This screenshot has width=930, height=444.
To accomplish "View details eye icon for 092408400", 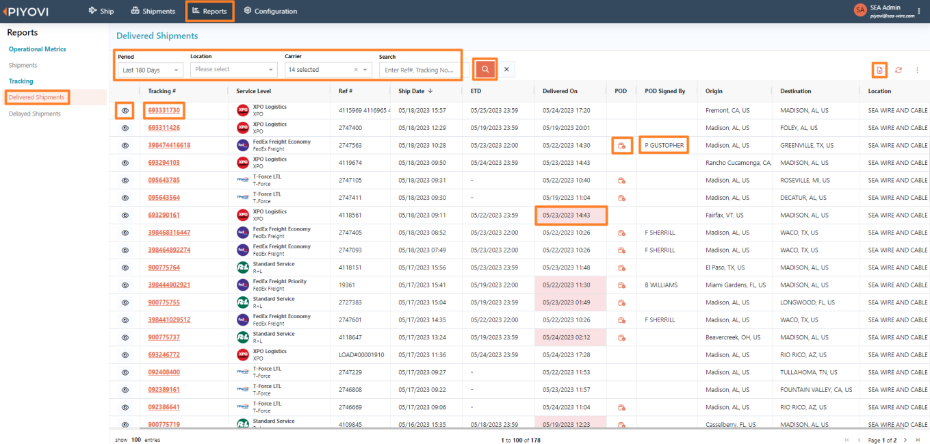I will click(x=125, y=372).
